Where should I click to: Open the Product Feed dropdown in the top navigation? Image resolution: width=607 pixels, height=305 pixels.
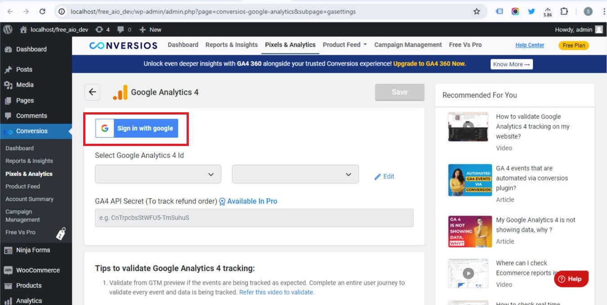click(345, 45)
